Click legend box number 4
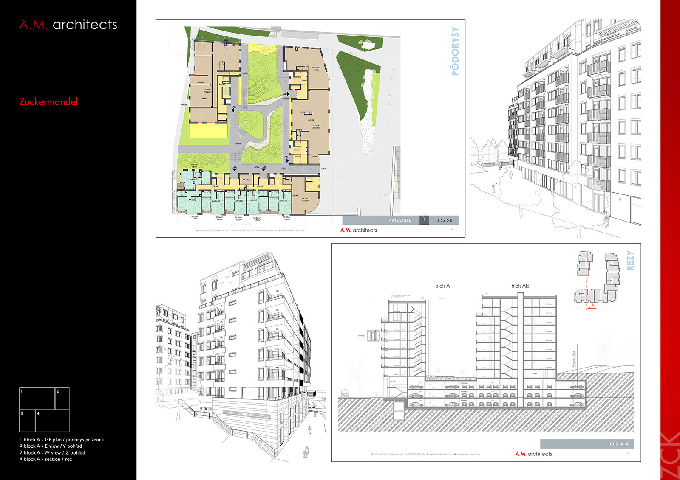 coord(52,421)
